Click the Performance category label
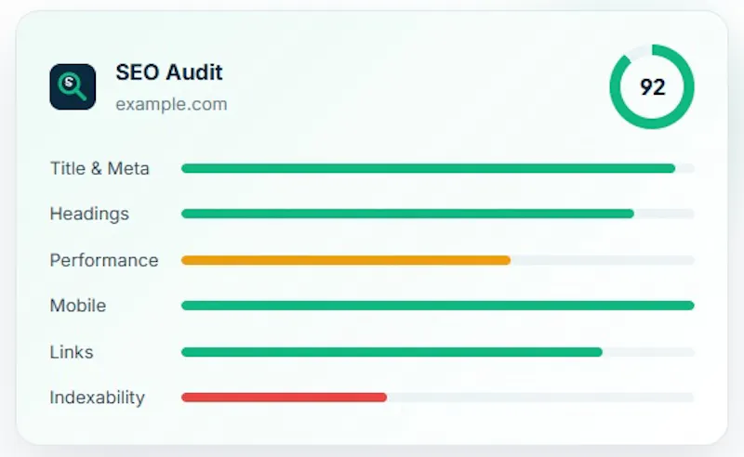The height and width of the screenshot is (457, 744). pyautogui.click(x=104, y=260)
